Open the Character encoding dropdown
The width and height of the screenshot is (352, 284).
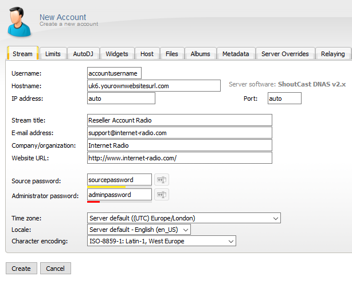point(161,241)
